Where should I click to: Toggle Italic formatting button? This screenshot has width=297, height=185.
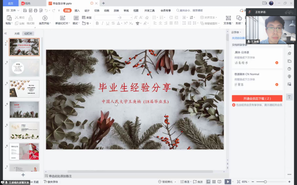(102, 24)
